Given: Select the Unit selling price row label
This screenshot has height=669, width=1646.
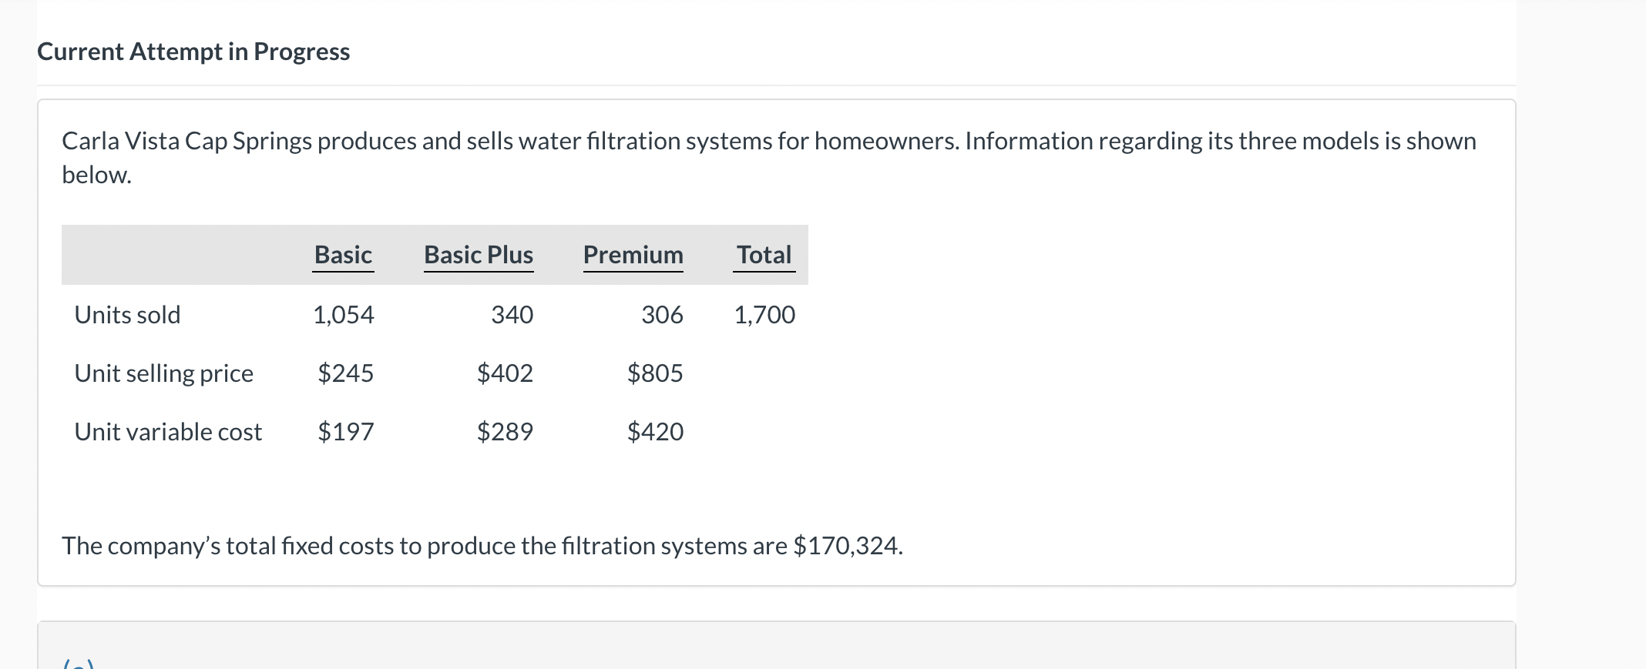Looking at the screenshot, I should (x=163, y=373).
